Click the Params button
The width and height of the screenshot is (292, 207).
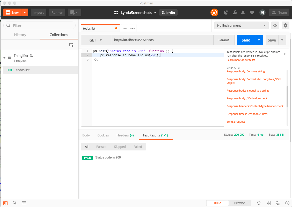coord(224,40)
